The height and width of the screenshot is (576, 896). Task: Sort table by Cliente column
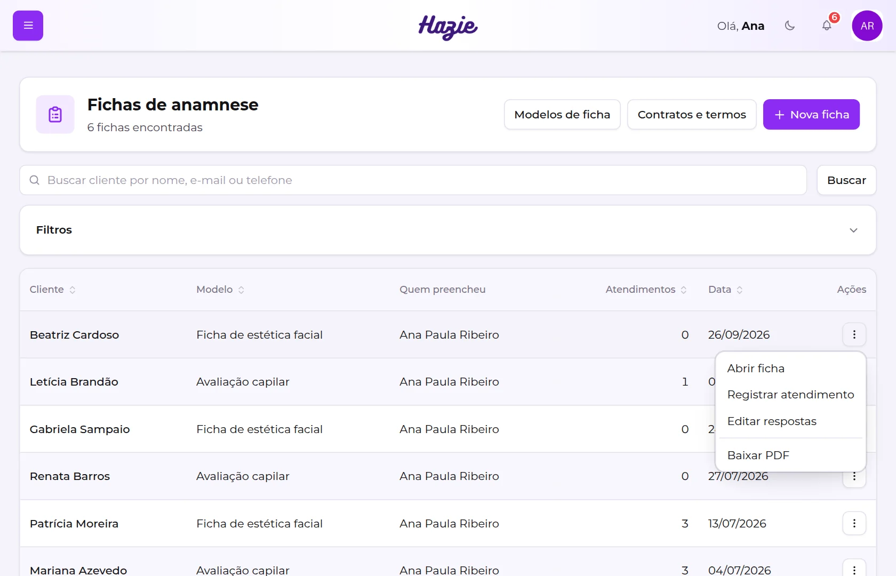coord(52,290)
